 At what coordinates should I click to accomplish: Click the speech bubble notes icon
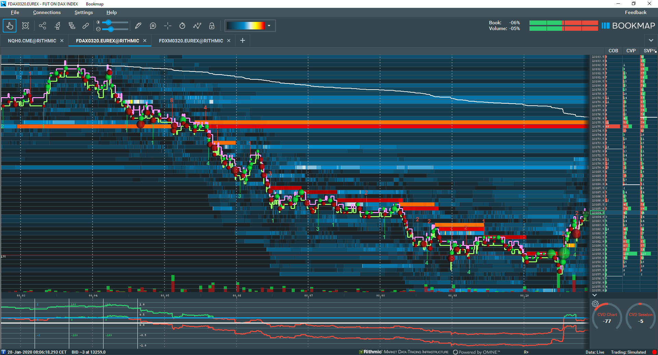click(153, 26)
